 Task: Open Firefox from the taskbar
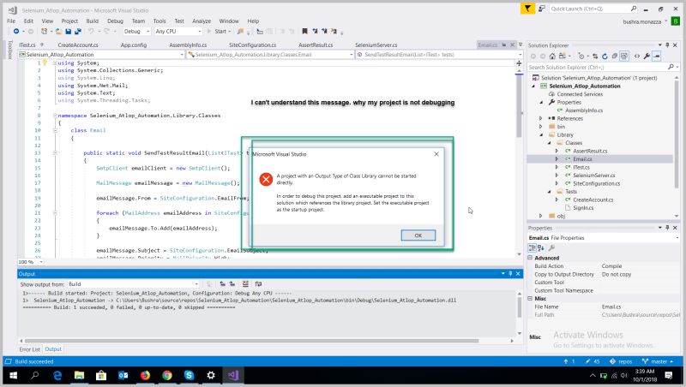click(145, 375)
